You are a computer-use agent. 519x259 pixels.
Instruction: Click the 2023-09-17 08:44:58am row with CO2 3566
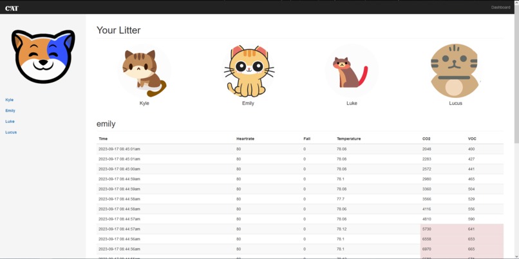click(x=300, y=199)
